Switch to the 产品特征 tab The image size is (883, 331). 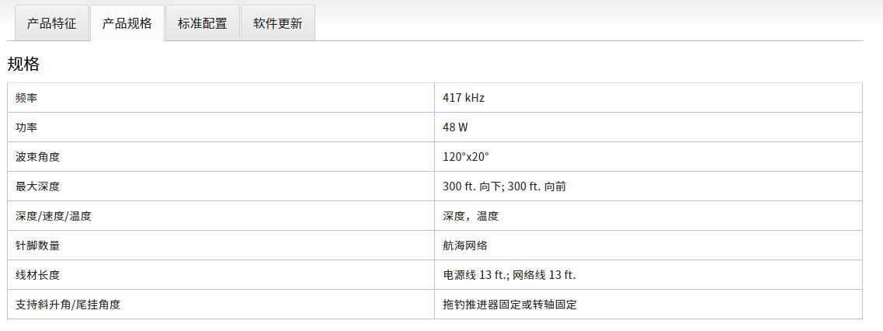51,23
